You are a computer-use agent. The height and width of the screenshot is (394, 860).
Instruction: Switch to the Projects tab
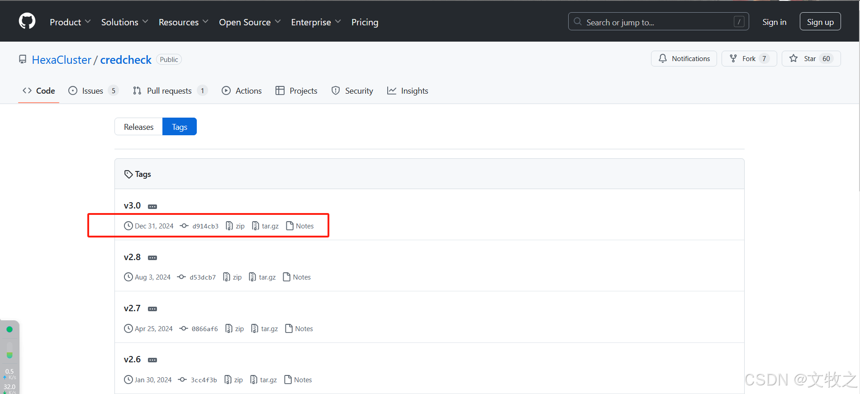point(296,91)
